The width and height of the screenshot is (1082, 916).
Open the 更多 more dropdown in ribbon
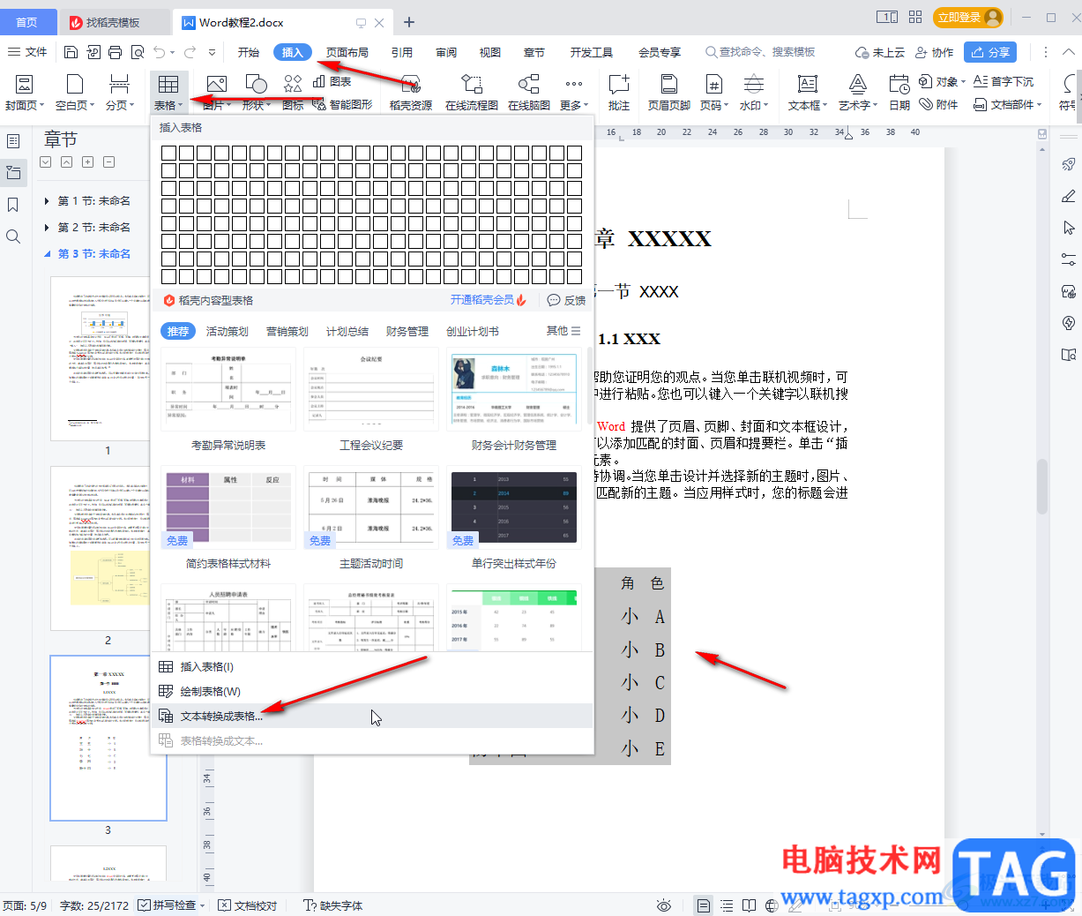coord(574,92)
